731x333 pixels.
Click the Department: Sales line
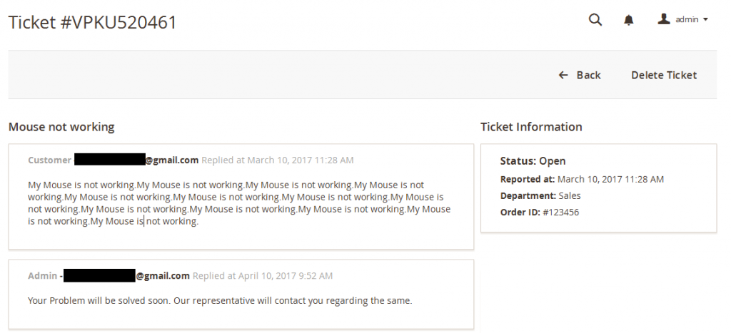[x=540, y=195]
